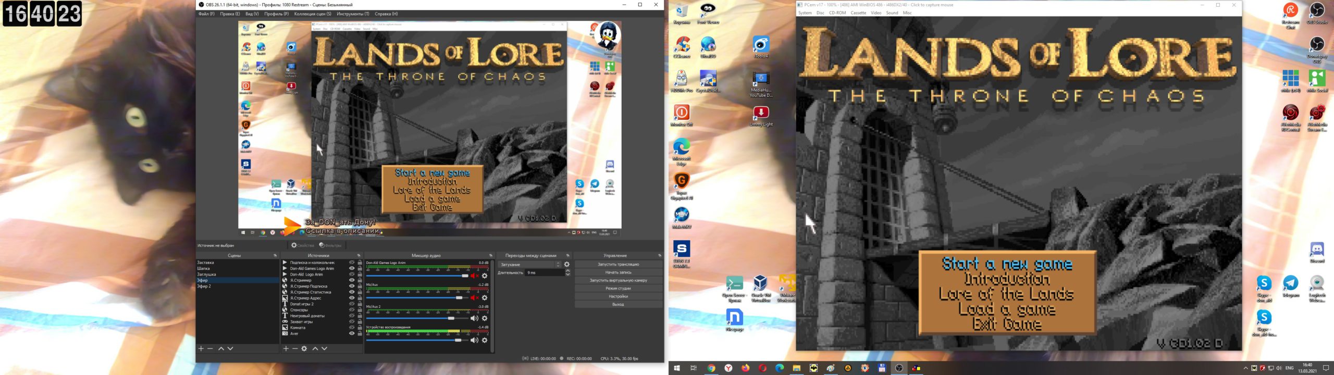The height and width of the screenshot is (375, 1334).
Task: Toggle lock on Захват игры source
Action: [360, 322]
